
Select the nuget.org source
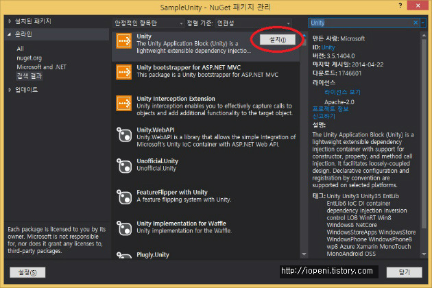29,58
